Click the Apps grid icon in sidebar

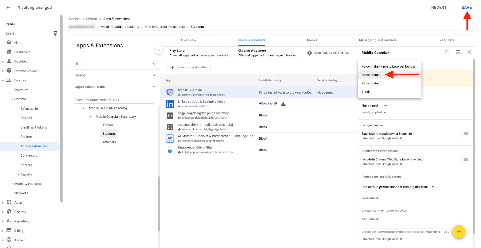[x=9, y=202]
